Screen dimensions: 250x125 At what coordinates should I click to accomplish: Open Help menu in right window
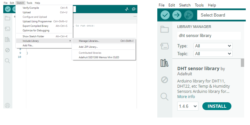point(212,5)
